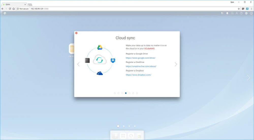Open the help question mark icon
This screenshot has width=254, height=140.
pos(241,13)
